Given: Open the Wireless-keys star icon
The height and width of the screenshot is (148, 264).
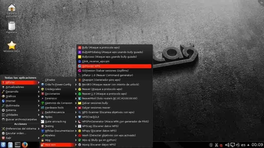Looking at the screenshot, I should tap(12, 47).
